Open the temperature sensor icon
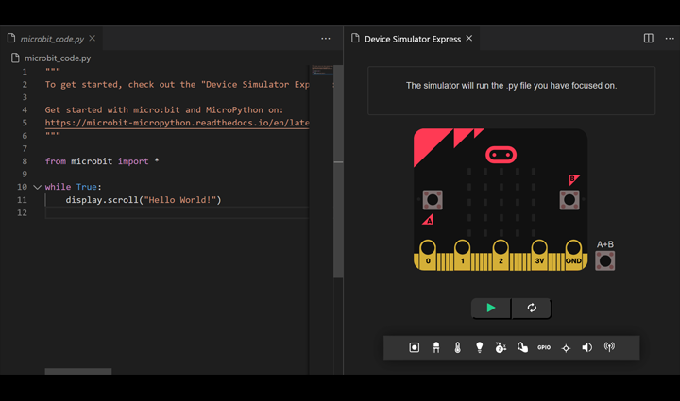This screenshot has height=401, width=680. pyautogui.click(x=457, y=348)
